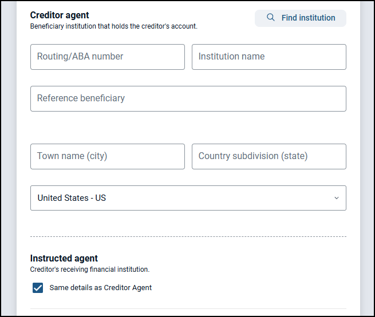This screenshot has width=375, height=317.
Task: Click the Creditor agent section heading
Action: click(x=60, y=15)
